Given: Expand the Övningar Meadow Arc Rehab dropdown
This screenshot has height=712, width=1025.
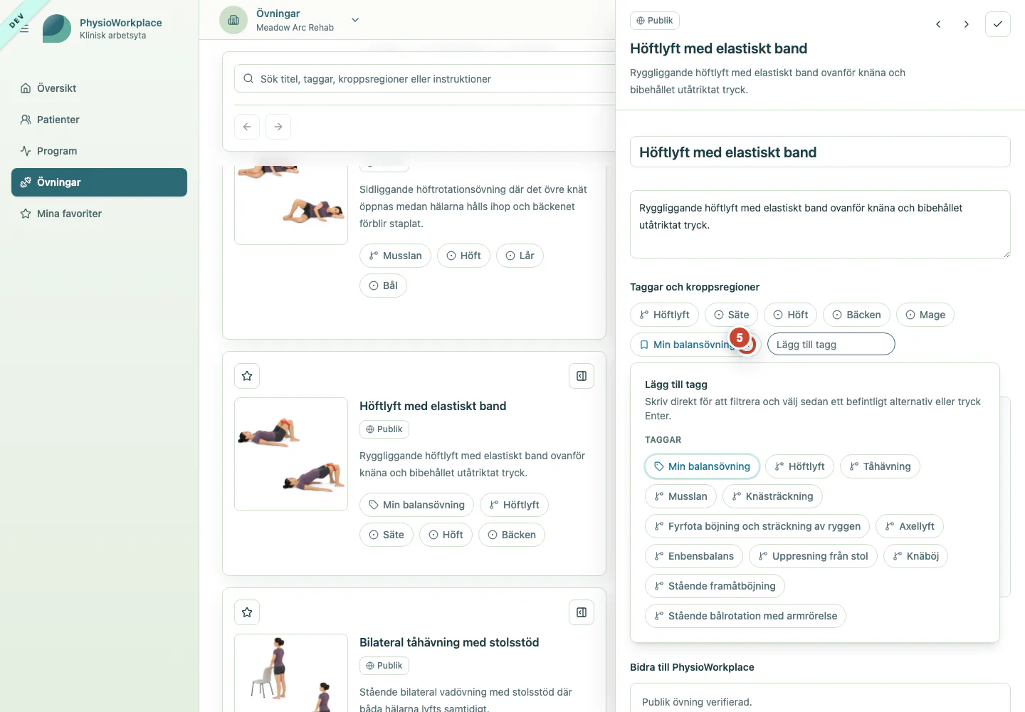Looking at the screenshot, I should (x=355, y=20).
